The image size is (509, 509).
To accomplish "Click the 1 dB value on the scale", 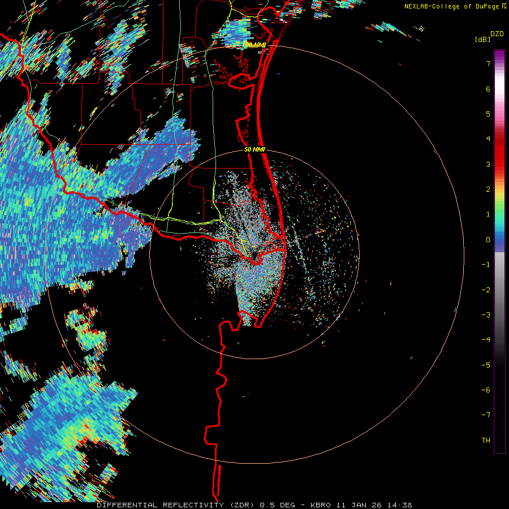I will (x=488, y=214).
